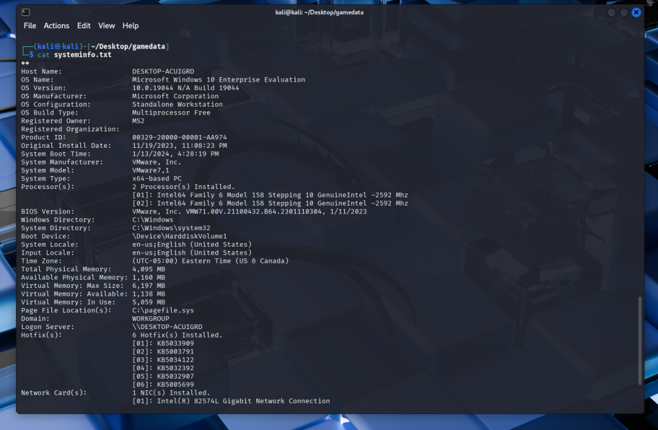
Task: Click hotfix KB5032392
Action: pos(175,368)
